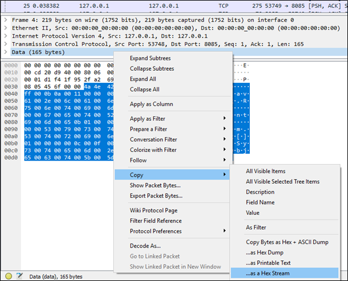Click hex offset 0030 row bytes
The width and height of the screenshot is (348, 281).
(x=69, y=86)
